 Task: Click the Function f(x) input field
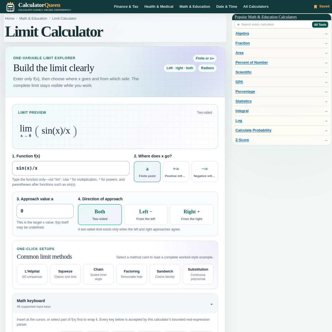[71, 168]
